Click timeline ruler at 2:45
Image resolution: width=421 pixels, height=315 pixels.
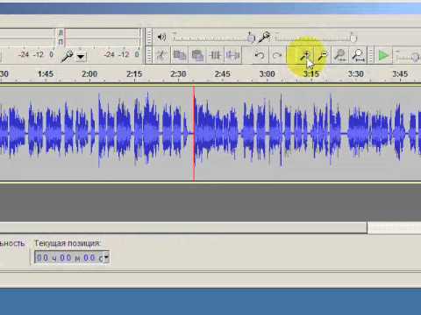[x=223, y=73]
